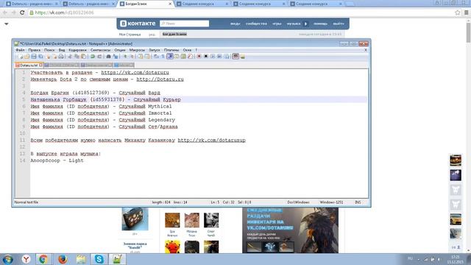Click the Save file icon in Notepad++ toolbar
Screen dimensions: 471x265
click(x=34, y=57)
